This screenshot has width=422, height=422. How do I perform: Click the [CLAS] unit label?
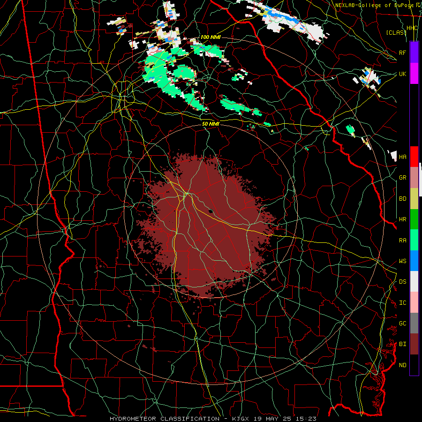pos(396,32)
